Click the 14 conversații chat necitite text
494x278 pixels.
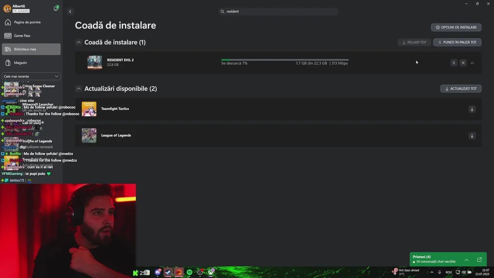tap(436, 262)
